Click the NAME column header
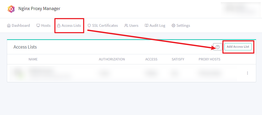The width and height of the screenshot is (262, 115). [x=33, y=59]
